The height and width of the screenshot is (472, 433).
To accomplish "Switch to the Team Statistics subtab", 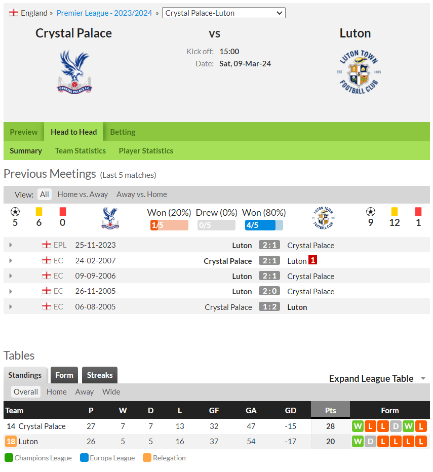I will (x=81, y=151).
